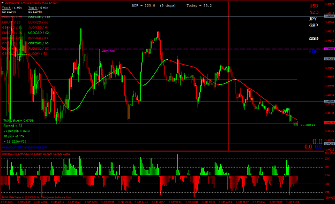Click the 'EURNZD / 66' pair entry

[38, 22]
